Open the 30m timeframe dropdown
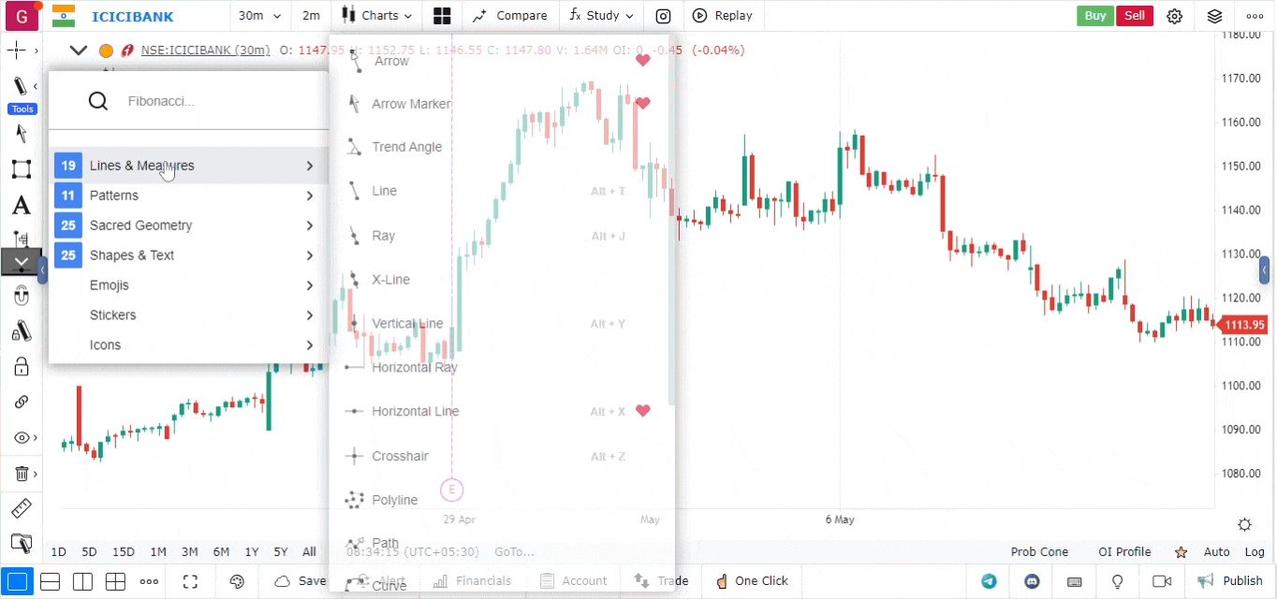Screen dimensions: 1277x599 click(257, 16)
